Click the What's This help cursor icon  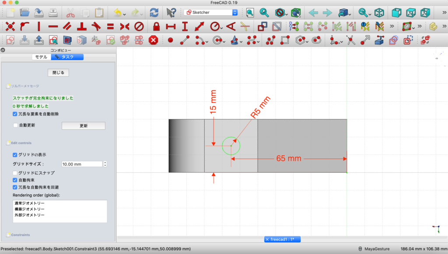point(171,13)
